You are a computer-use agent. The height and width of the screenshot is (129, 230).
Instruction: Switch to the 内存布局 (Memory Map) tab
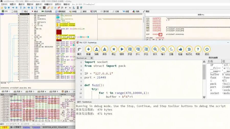pos(47,11)
